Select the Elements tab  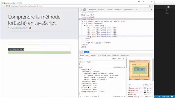point(92,10)
